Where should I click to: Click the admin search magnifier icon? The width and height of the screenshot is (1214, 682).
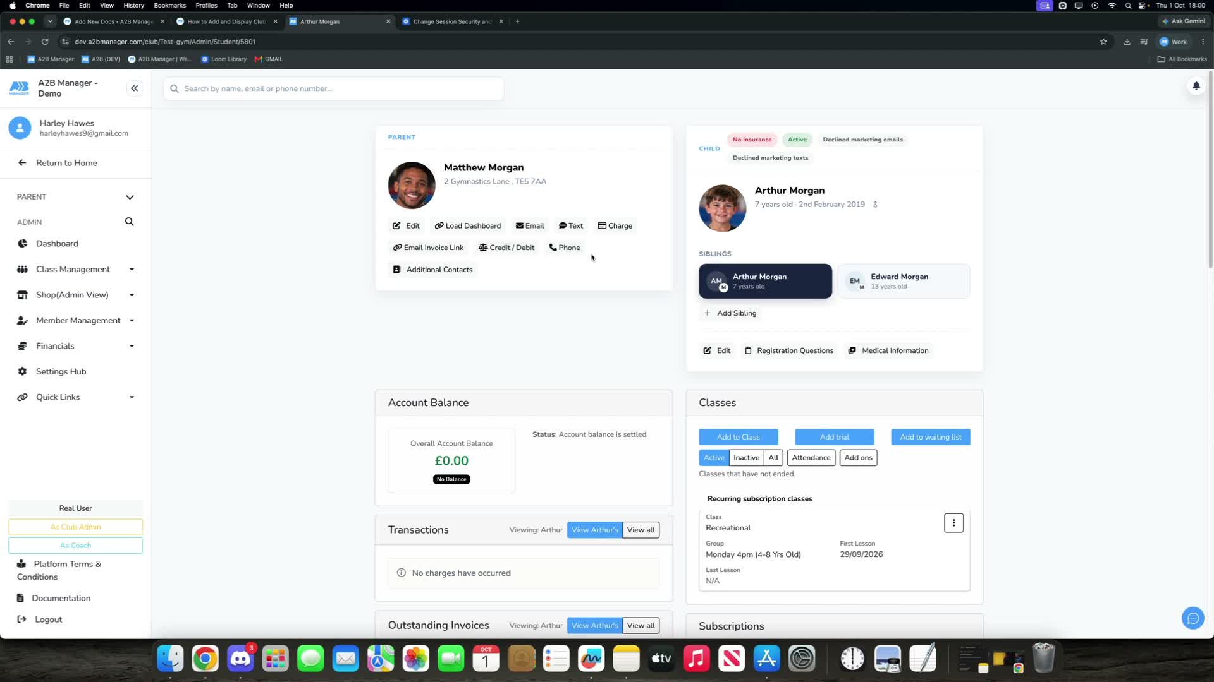129,222
